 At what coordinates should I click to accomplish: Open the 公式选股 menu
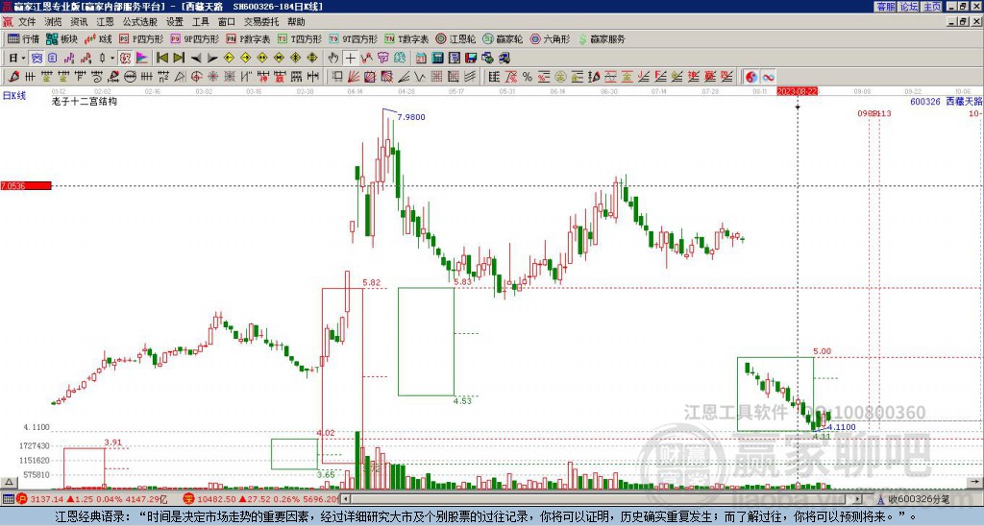139,22
